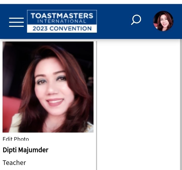Click the magnifying glass search icon
Viewport: 182px width, 170px height.
point(136,20)
